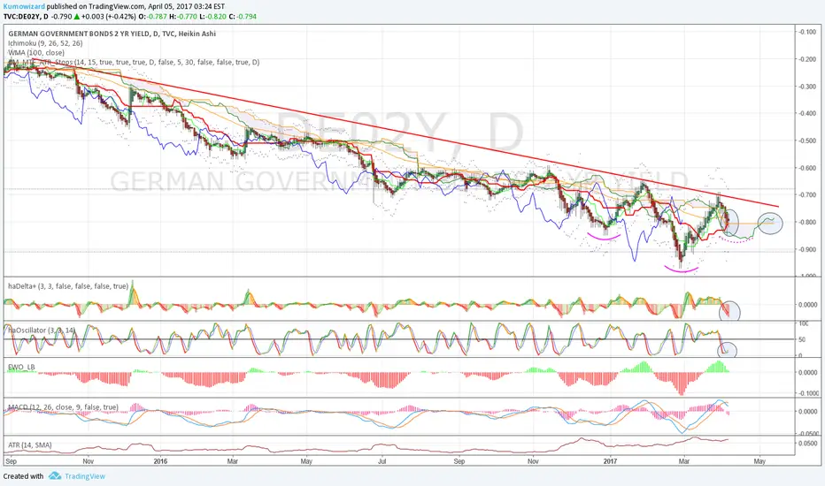The width and height of the screenshot is (825, 486).
Task: Click the -0.800 price axis label
Action: coord(807,222)
